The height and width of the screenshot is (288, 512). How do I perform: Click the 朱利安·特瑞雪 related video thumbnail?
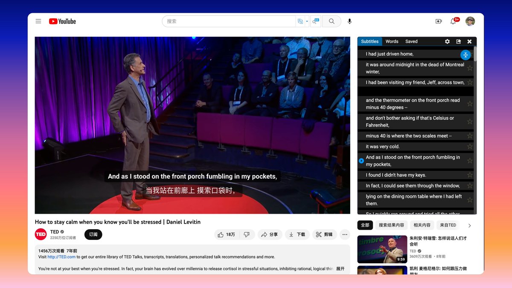(x=382, y=249)
